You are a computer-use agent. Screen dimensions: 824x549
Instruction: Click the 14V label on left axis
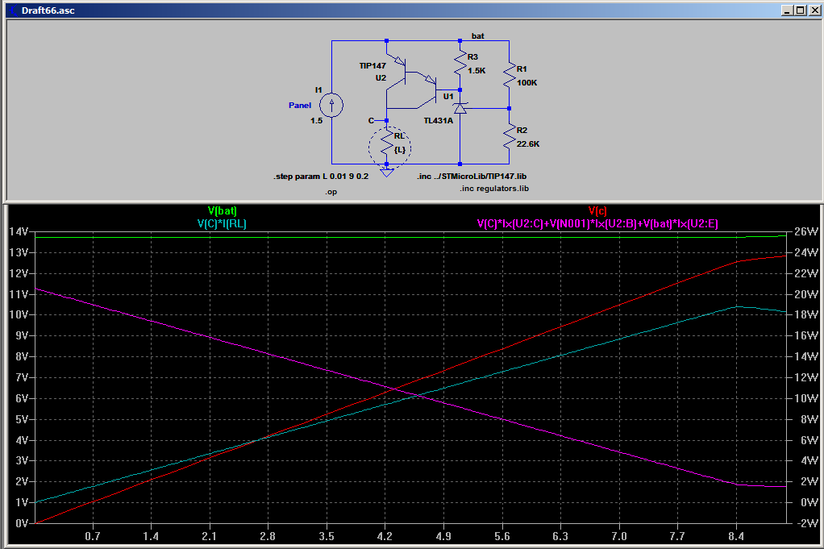19,231
